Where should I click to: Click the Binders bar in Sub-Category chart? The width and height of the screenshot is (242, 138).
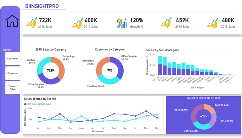click(x=169, y=69)
